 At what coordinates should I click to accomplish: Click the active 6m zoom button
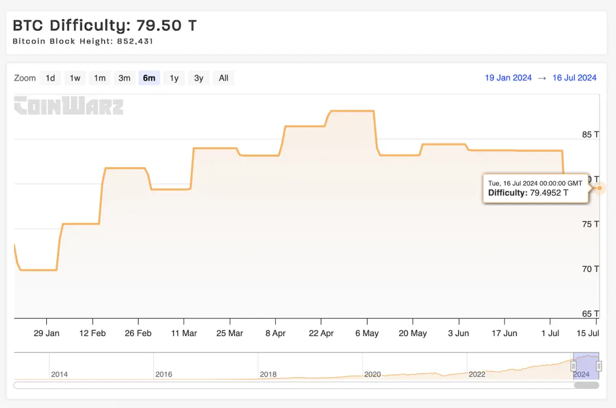(149, 78)
